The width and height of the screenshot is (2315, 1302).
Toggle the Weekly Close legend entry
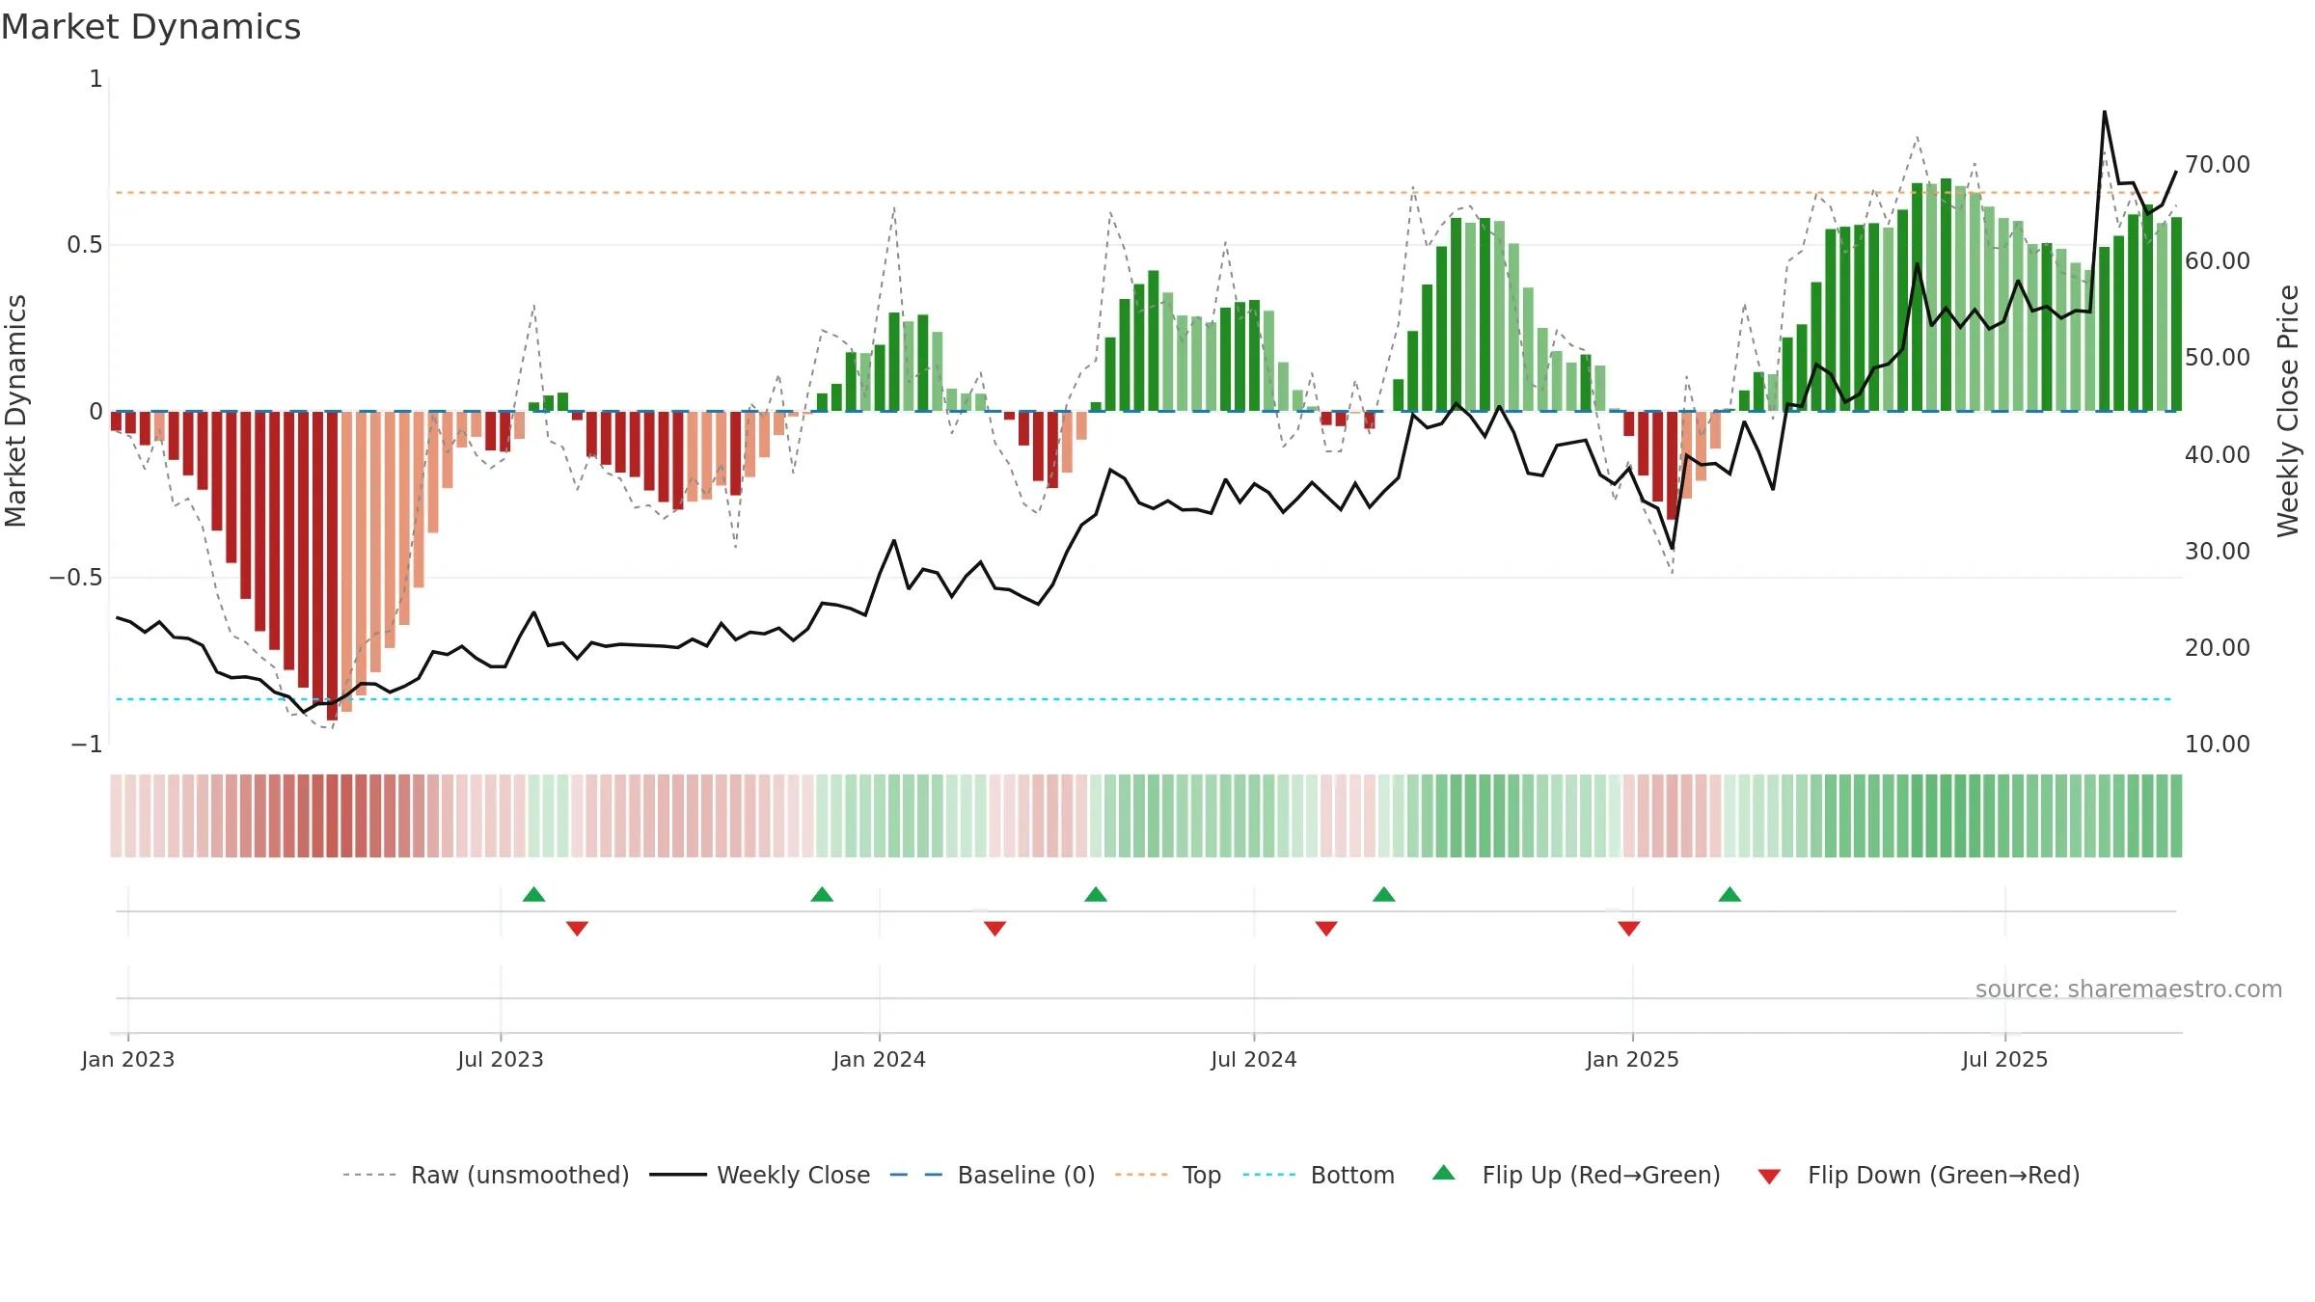point(759,1175)
